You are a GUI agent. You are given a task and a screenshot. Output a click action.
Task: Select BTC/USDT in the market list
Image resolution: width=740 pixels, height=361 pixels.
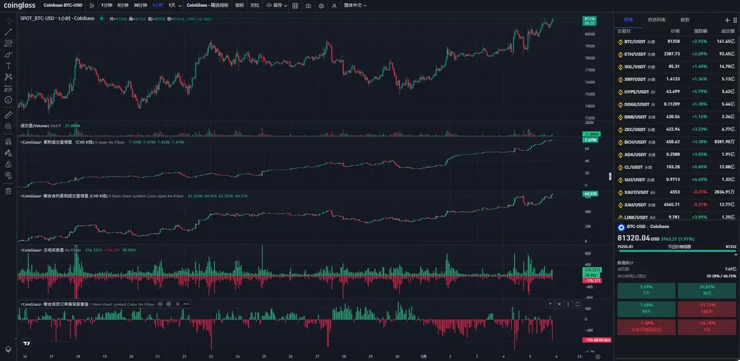[676, 41]
